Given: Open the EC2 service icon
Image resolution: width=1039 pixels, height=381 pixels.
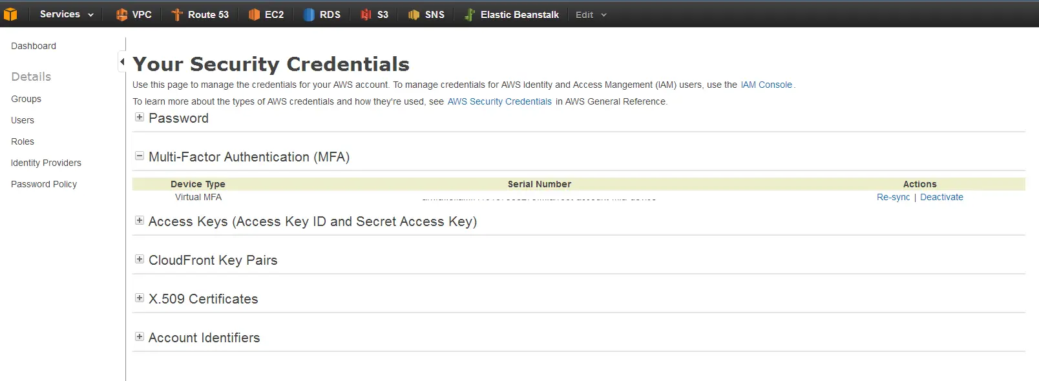Looking at the screenshot, I should click(x=254, y=14).
